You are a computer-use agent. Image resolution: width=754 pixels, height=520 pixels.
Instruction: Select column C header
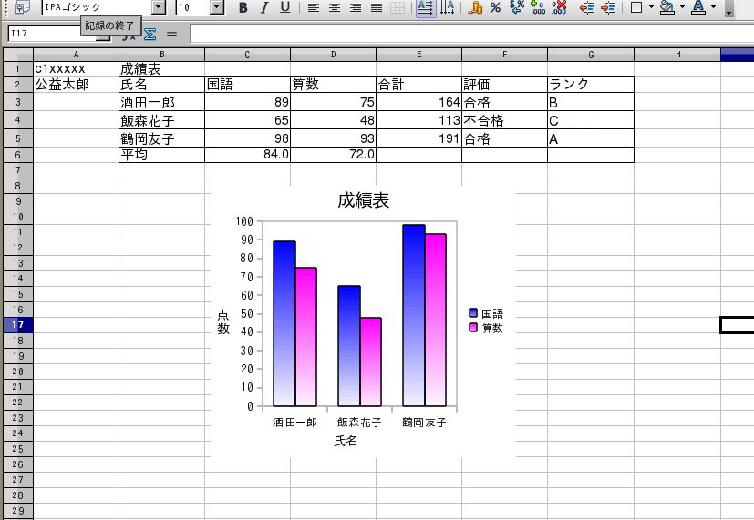click(247, 55)
